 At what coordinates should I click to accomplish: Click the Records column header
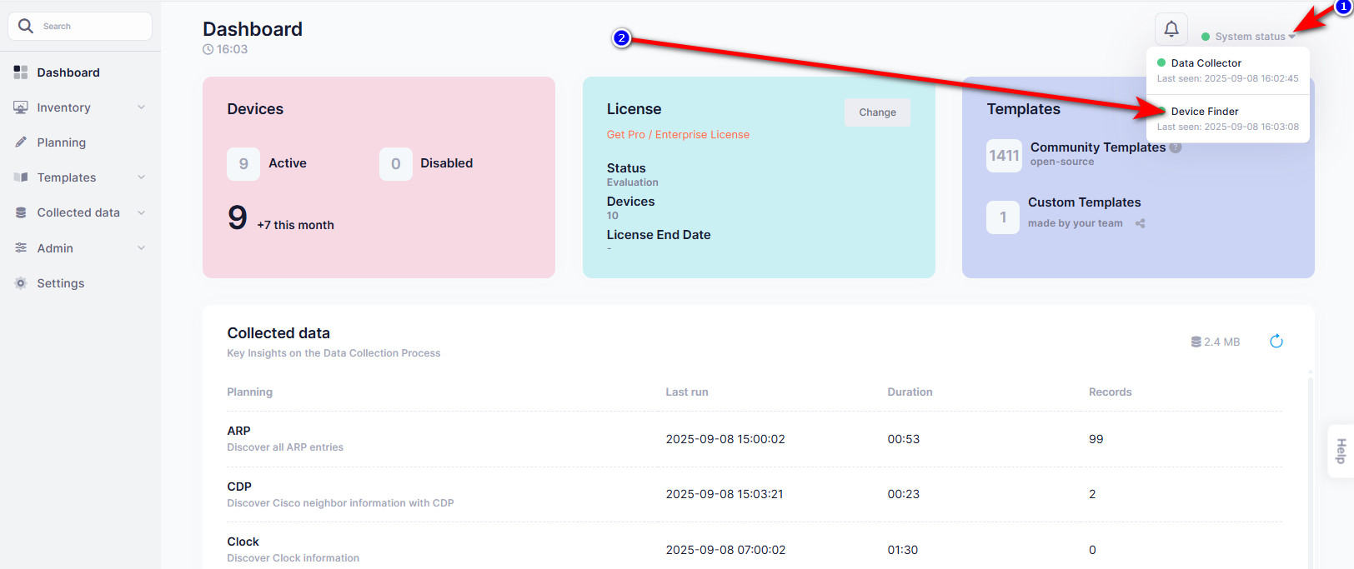(1110, 392)
